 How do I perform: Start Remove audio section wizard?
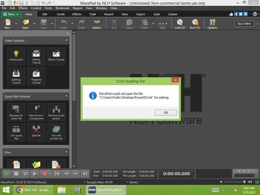pyautogui.click(x=56, y=112)
